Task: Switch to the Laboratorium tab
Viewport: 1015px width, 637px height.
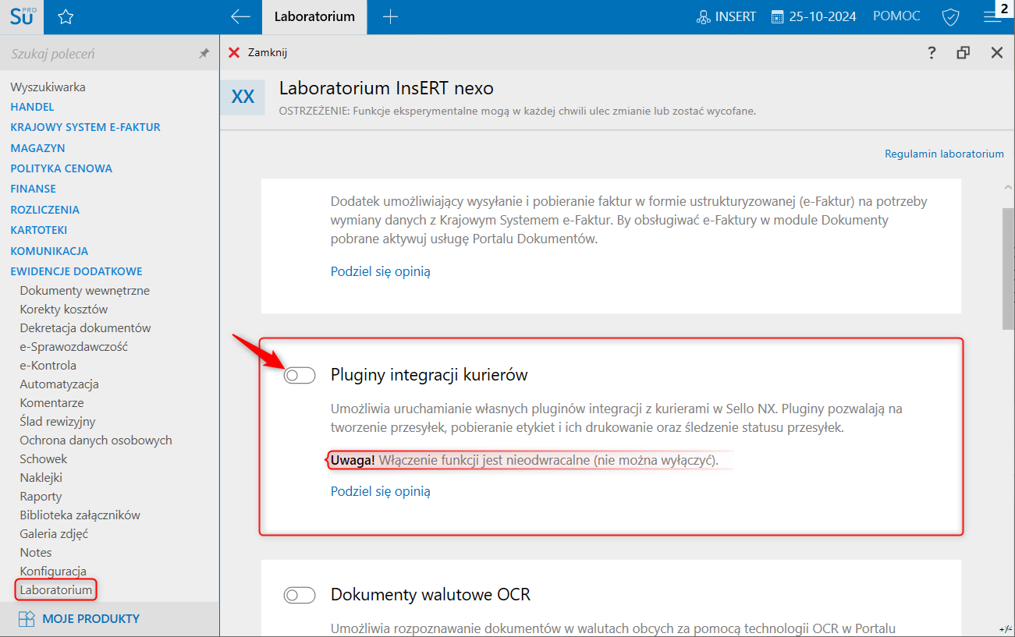Action: (x=314, y=16)
